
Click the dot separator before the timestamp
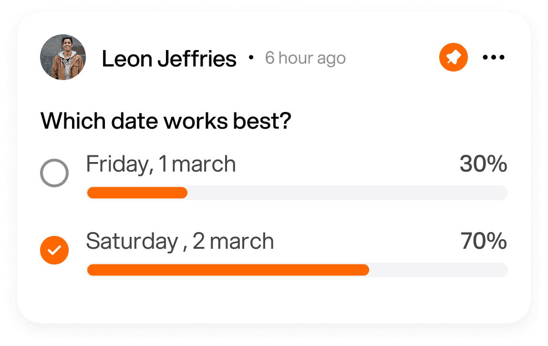(251, 58)
